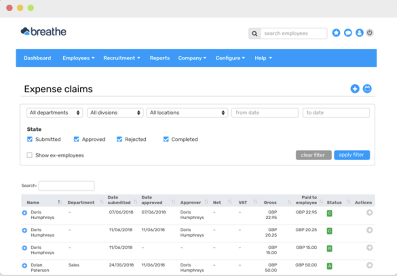
Task: Uncheck the Completed state checkbox
Action: pyautogui.click(x=166, y=139)
